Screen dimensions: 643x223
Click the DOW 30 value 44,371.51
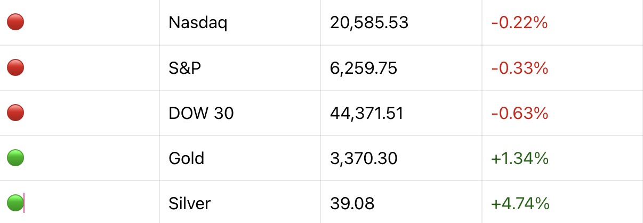pos(366,113)
